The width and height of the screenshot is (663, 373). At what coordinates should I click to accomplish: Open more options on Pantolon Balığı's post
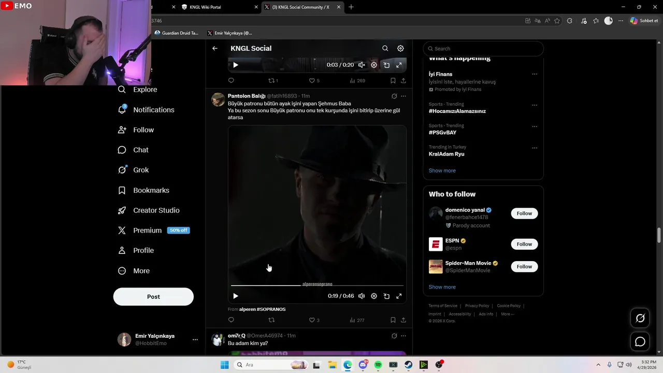coord(403,96)
